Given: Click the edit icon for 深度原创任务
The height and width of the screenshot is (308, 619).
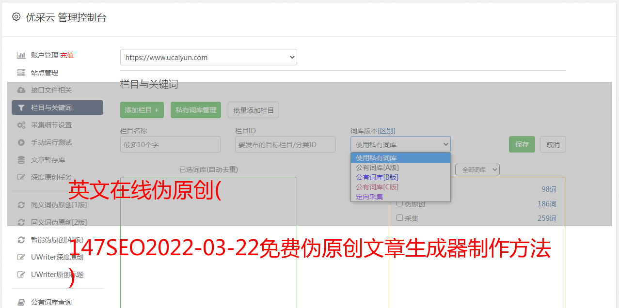Looking at the screenshot, I should pos(21,177).
